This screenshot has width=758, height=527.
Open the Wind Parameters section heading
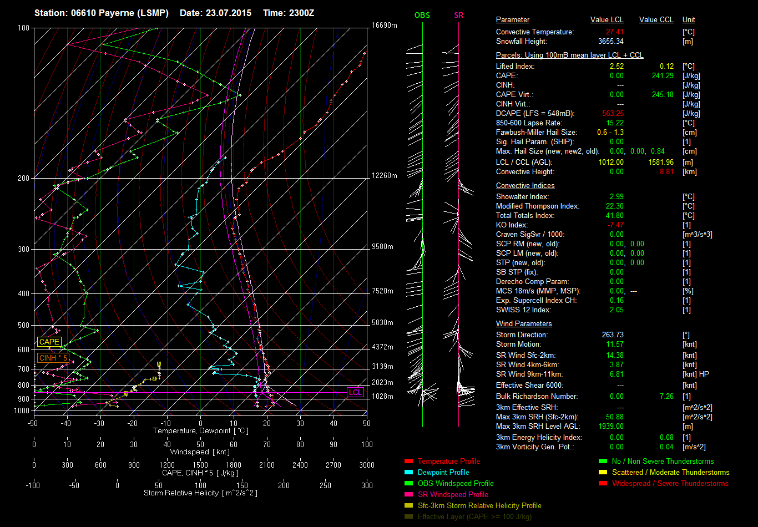point(523,324)
